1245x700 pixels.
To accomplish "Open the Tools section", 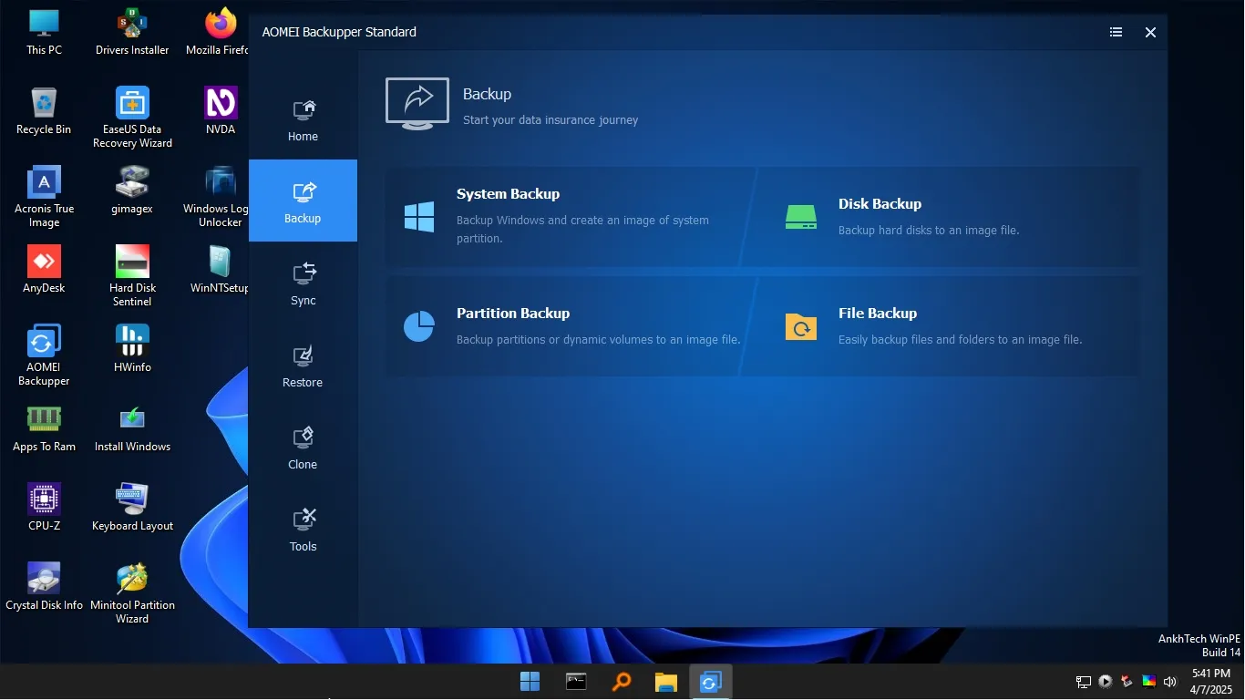I will (303, 530).
